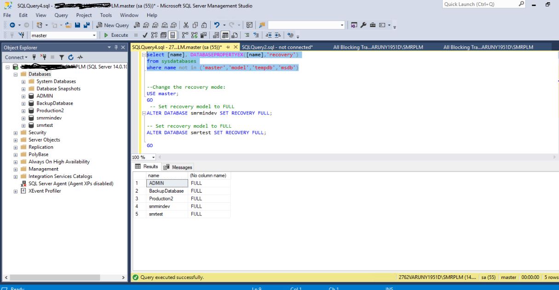Open a New Query window
559x290 pixels.
(113, 25)
